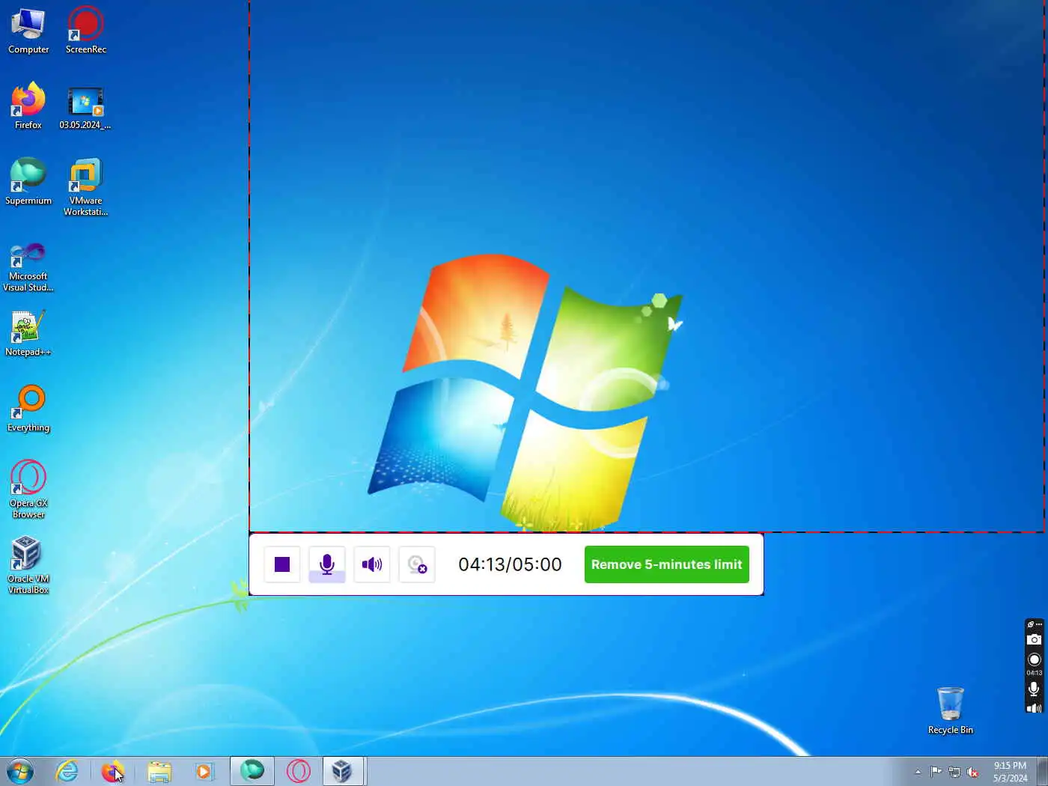Click the network icon in system tray
This screenshot has width=1048, height=786.
coord(954,772)
